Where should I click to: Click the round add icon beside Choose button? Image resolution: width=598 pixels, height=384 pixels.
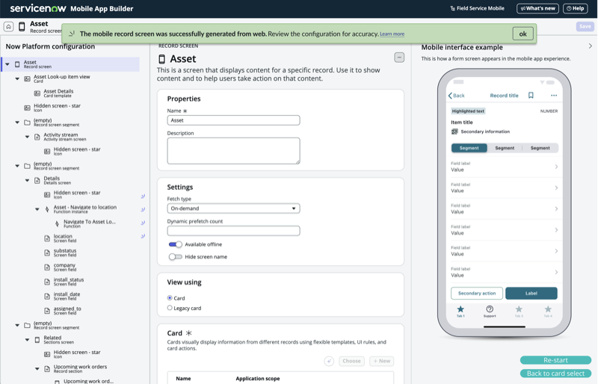[x=329, y=361]
